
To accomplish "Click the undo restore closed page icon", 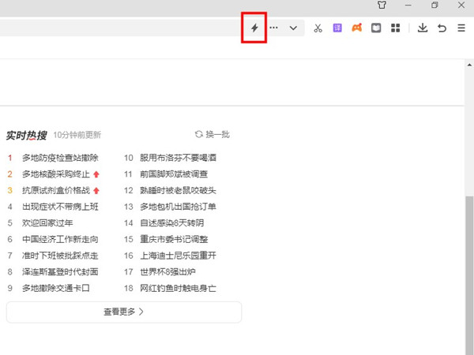I will [442, 28].
